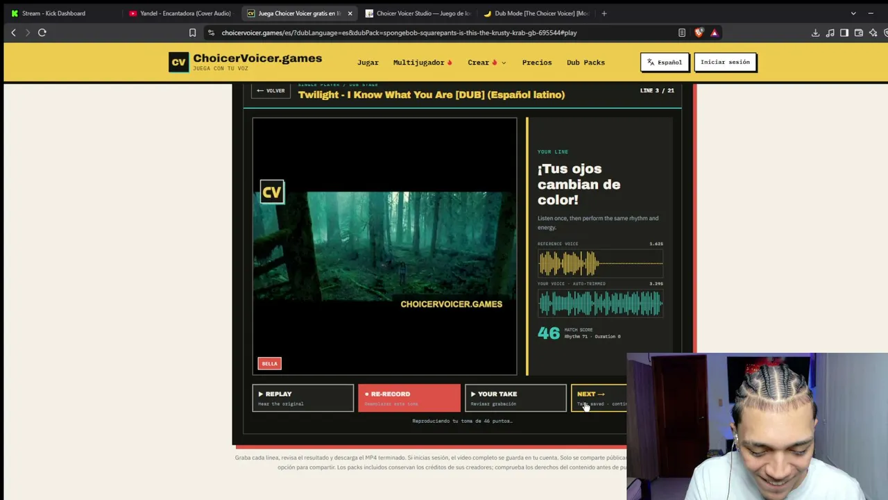Click the streamer webcam overlay
888x500 pixels.
coord(757,426)
